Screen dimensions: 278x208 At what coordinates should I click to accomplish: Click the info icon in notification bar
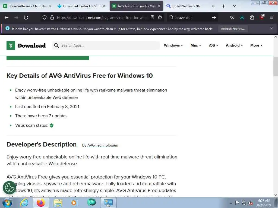(x=7, y=28)
